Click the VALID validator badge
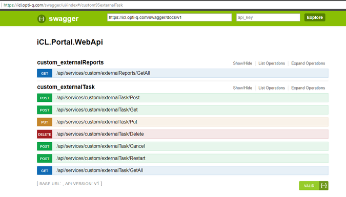346x197 pixels. coord(314,186)
